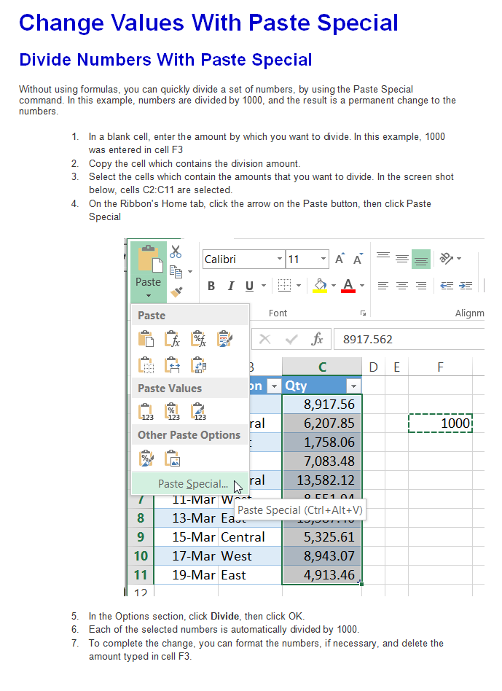Open the Fill Color dropdown arrow
Viewport: 502px width, 691px height.
[x=334, y=286]
